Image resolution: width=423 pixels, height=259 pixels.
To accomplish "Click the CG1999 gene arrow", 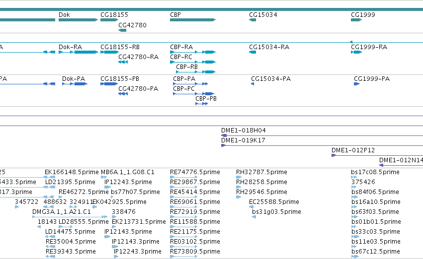I will click(x=356, y=20).
